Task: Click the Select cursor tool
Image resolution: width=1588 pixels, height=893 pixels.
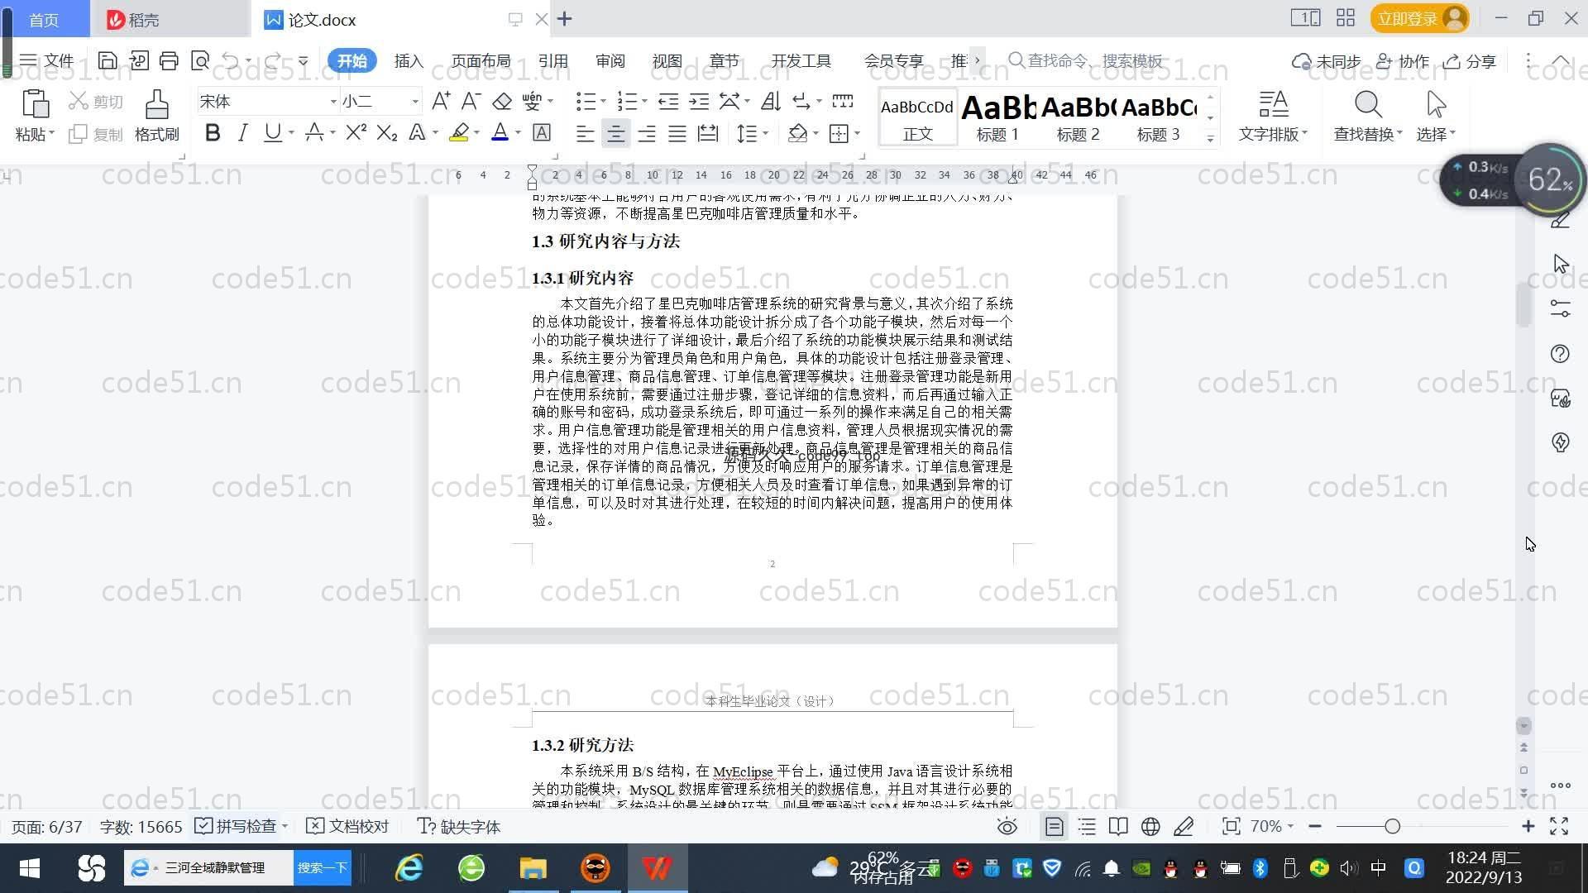Action: [x=1436, y=105]
